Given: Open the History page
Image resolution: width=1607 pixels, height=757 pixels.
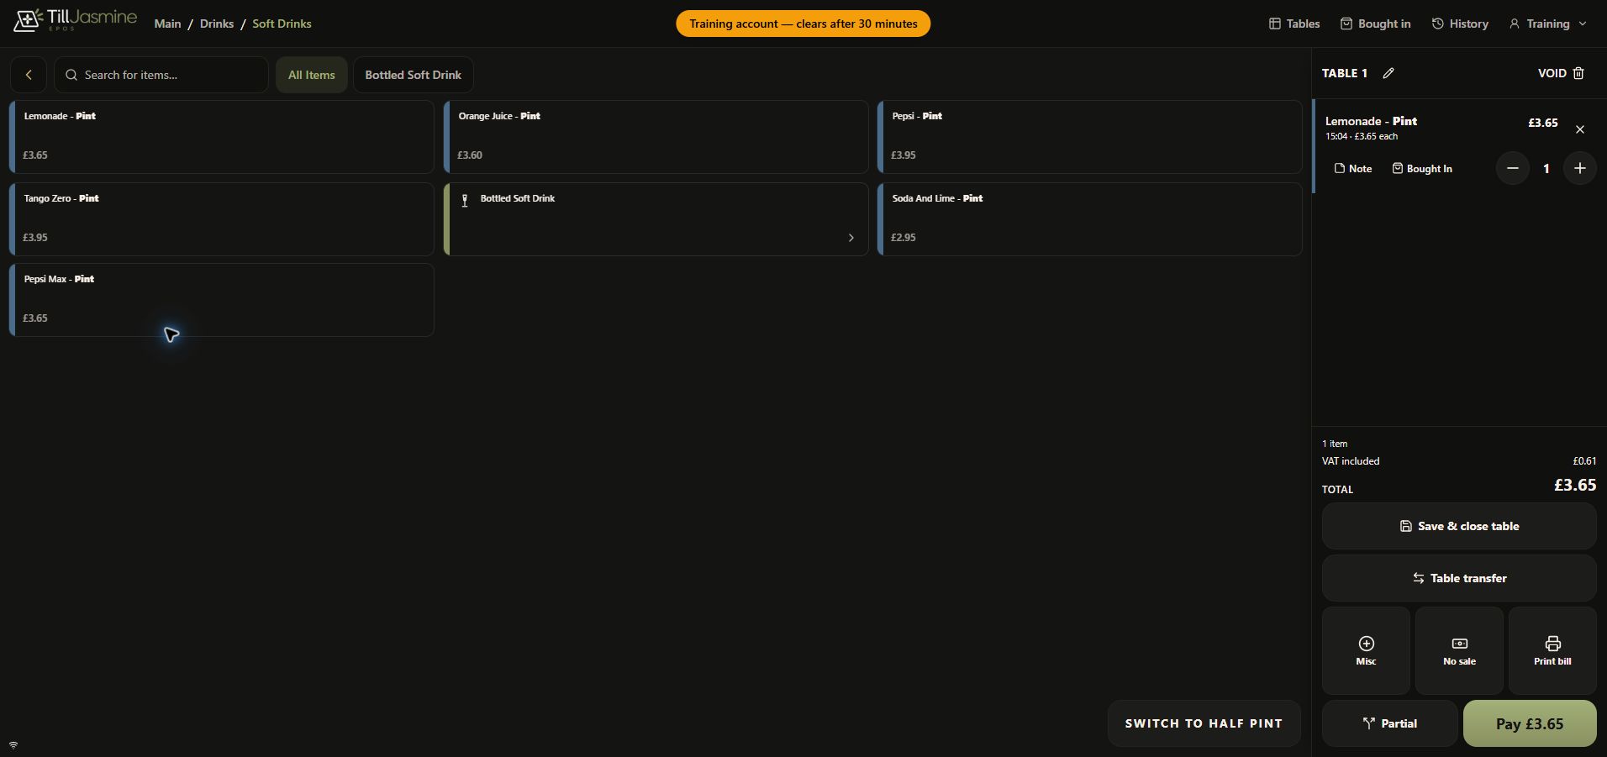Looking at the screenshot, I should pyautogui.click(x=1460, y=24).
